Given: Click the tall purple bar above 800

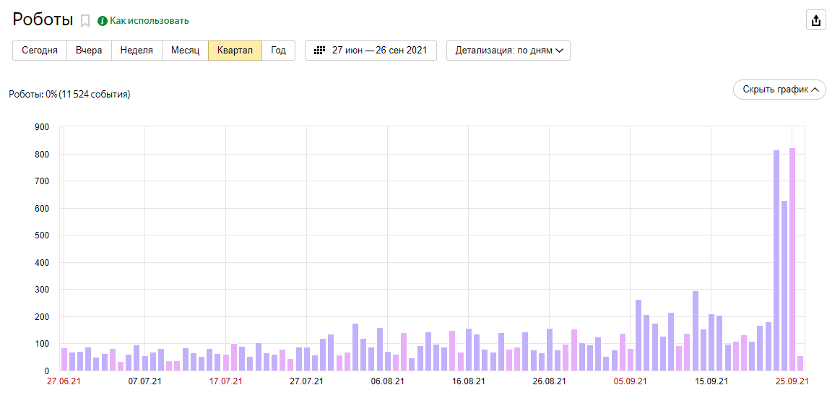Looking at the screenshot, I should pyautogui.click(x=776, y=260).
